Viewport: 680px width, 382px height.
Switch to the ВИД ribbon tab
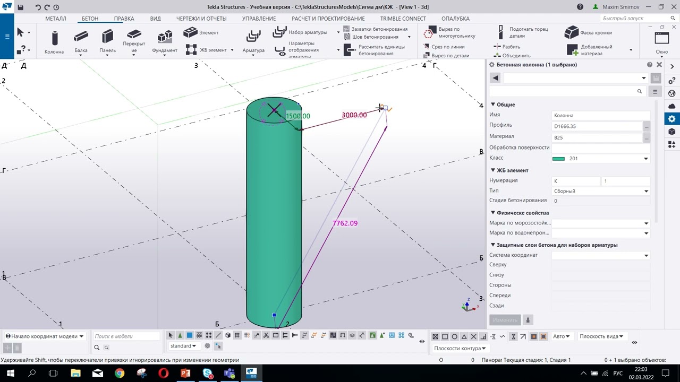(x=155, y=19)
